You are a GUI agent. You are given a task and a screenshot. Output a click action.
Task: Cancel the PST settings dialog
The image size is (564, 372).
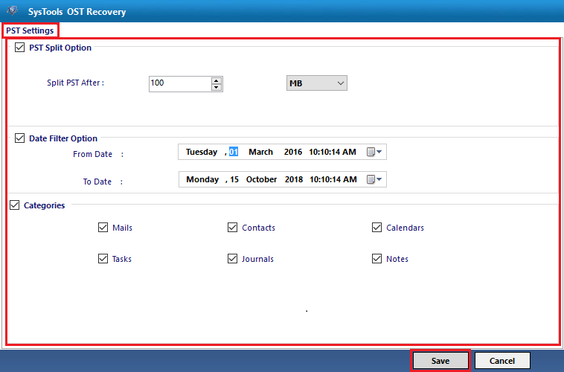click(502, 361)
